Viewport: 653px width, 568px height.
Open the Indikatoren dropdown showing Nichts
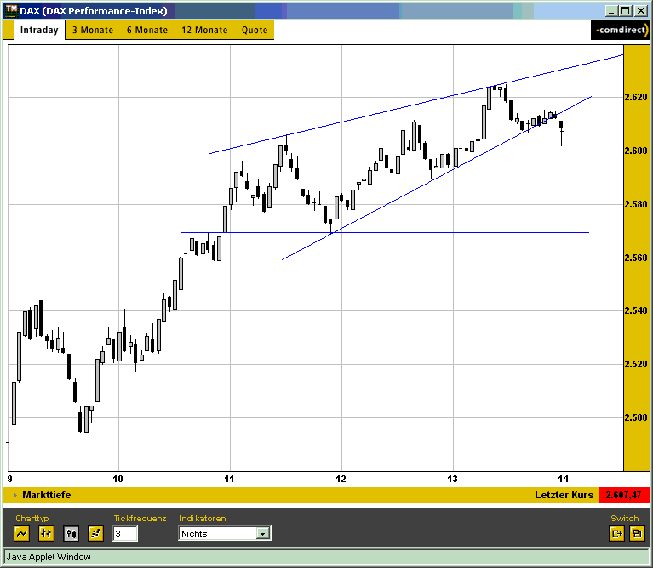225,533
